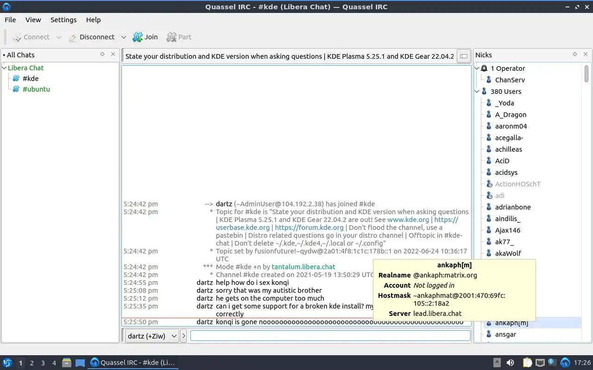Select akaWolf in nick list
This screenshot has height=370, width=593.
tap(508, 253)
